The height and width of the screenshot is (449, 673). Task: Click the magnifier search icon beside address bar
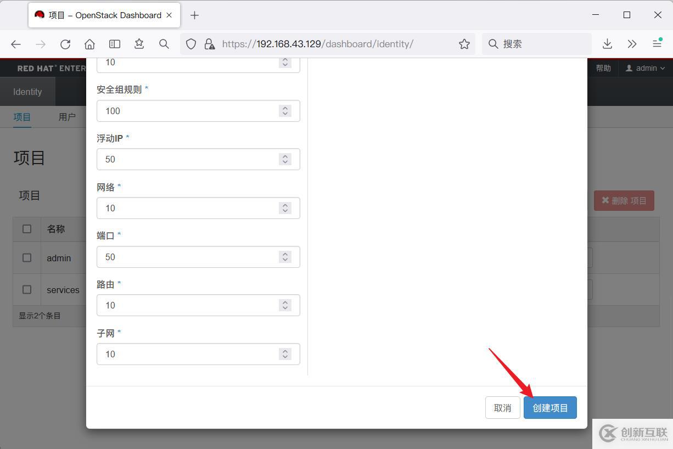click(x=164, y=44)
